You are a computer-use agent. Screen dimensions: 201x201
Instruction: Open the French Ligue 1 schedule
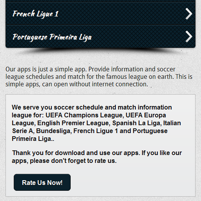coord(100,14)
